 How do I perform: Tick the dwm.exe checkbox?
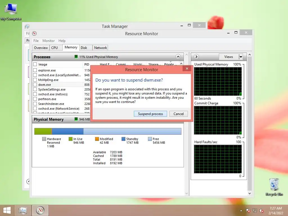(35, 84)
